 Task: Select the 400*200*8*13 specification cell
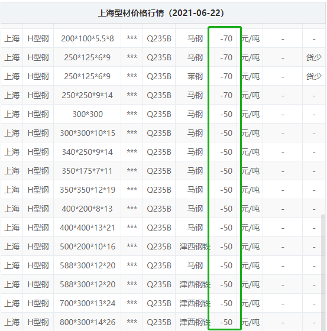(x=88, y=209)
